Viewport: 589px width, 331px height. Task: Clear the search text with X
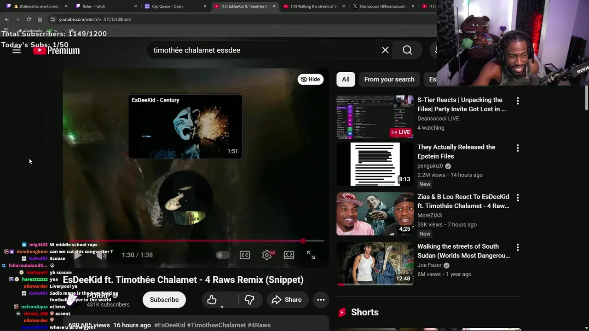385,50
